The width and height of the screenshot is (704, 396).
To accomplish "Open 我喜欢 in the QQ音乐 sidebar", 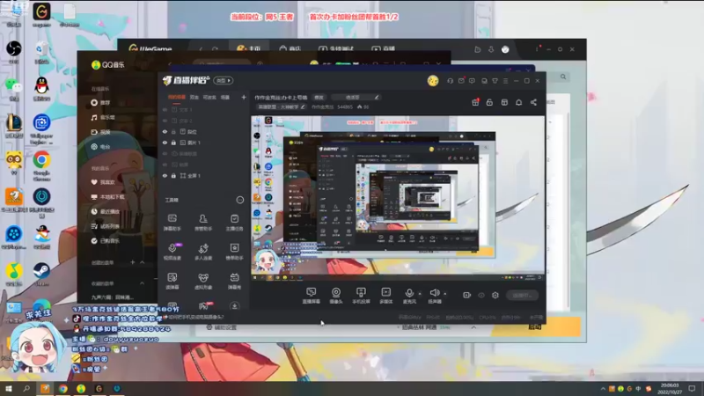I will (103, 182).
